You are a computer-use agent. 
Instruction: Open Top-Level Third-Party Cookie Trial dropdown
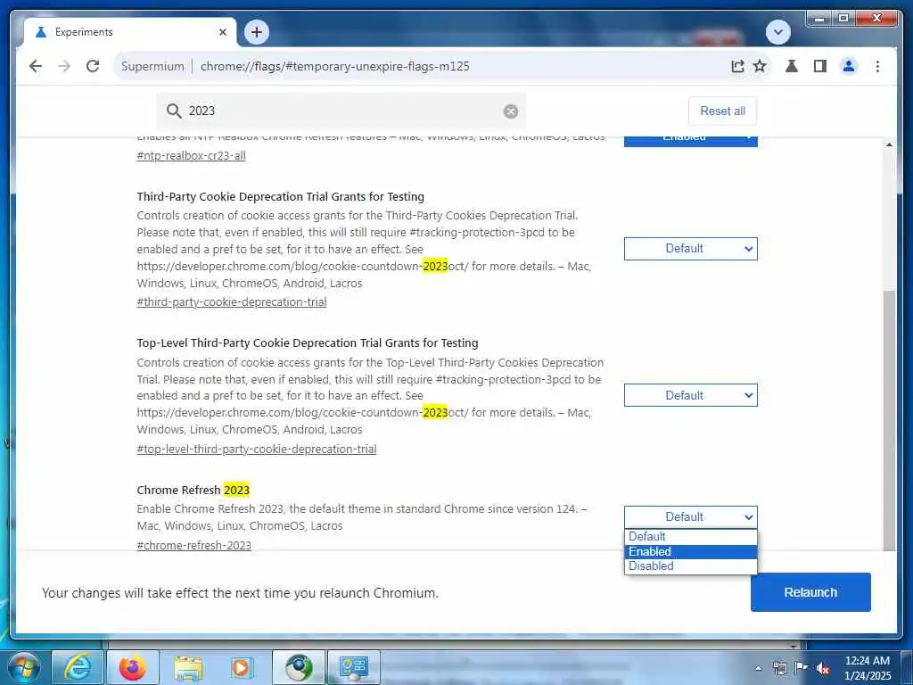pyautogui.click(x=691, y=395)
